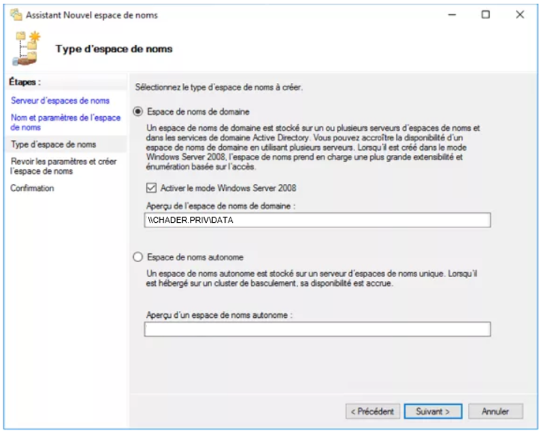Select Type d'espace de noms step
541x436 pixels.
(54, 144)
